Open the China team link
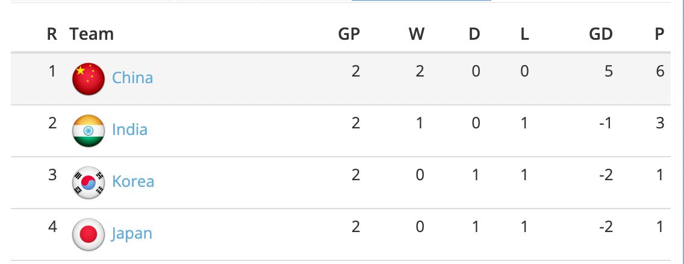 (132, 78)
